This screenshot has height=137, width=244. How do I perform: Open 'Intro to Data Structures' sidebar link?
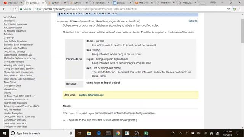coord(16,41)
